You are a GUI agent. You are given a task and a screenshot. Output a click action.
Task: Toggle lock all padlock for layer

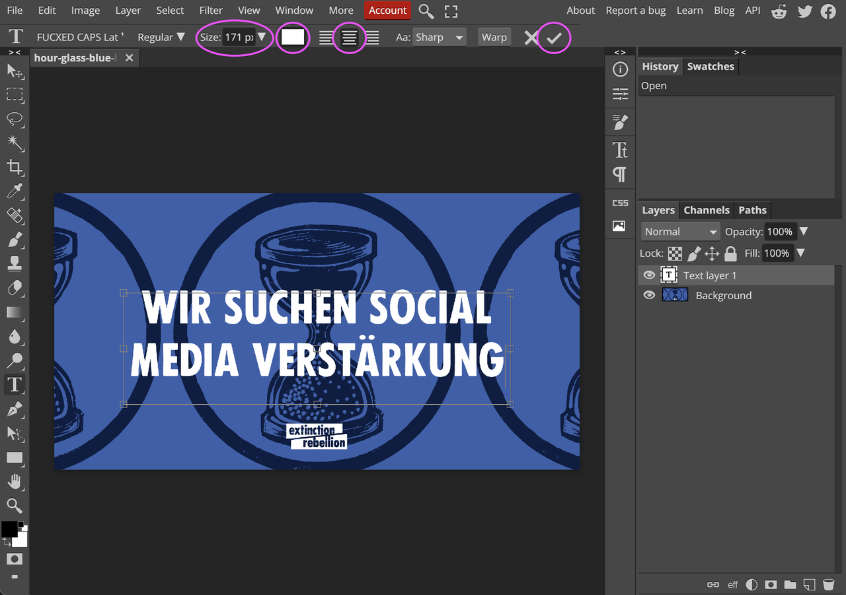click(x=730, y=253)
